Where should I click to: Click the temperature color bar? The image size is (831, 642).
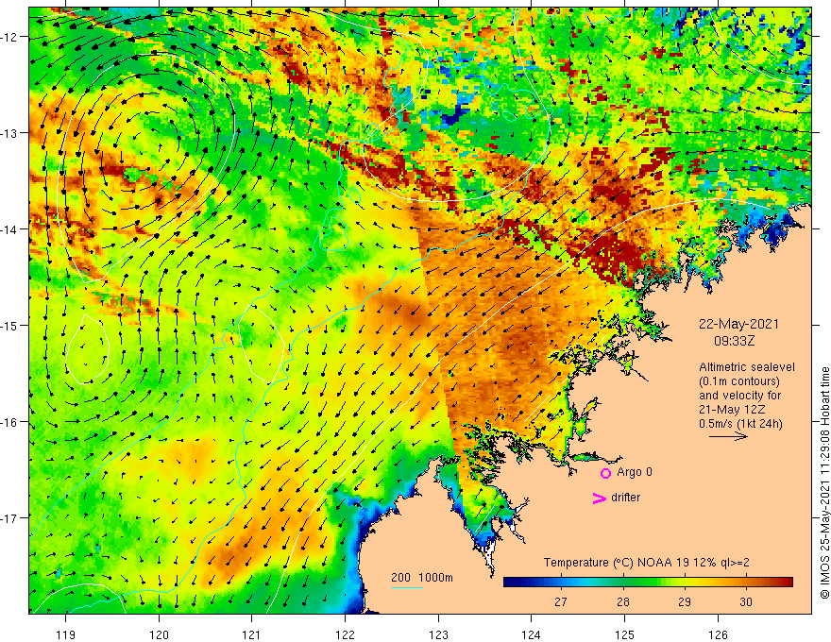(648, 583)
